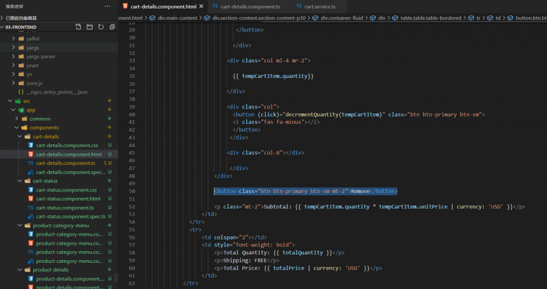Click the tr breadcrumb item
Image resolution: width=547 pixels, height=289 pixels.
pos(478,18)
